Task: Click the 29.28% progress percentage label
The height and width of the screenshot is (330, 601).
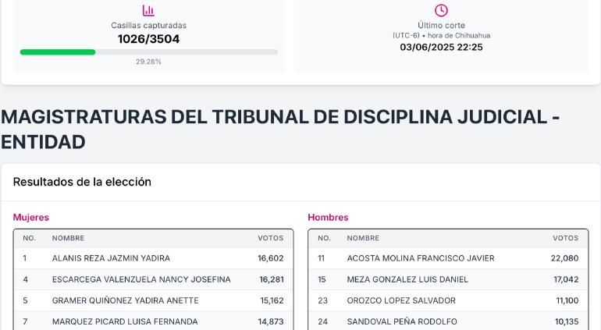Action: tap(148, 62)
